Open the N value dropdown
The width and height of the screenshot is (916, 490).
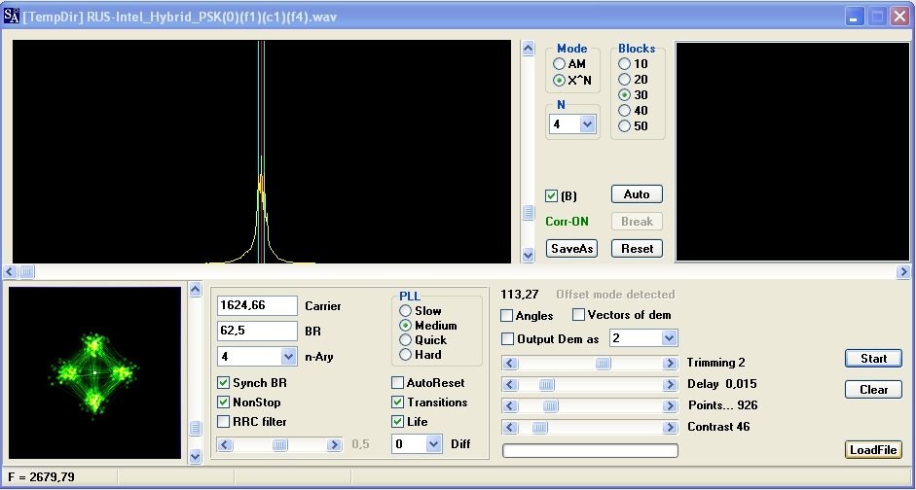point(587,124)
